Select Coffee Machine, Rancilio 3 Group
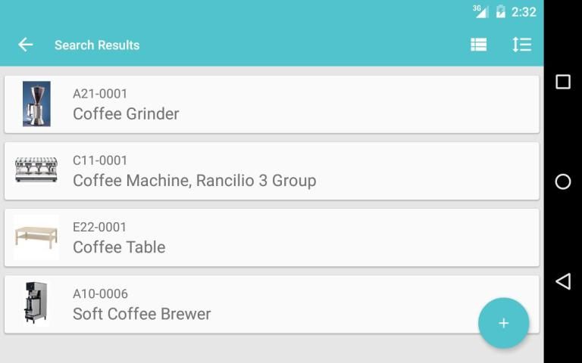Image resolution: width=582 pixels, height=363 pixels. coord(194,181)
